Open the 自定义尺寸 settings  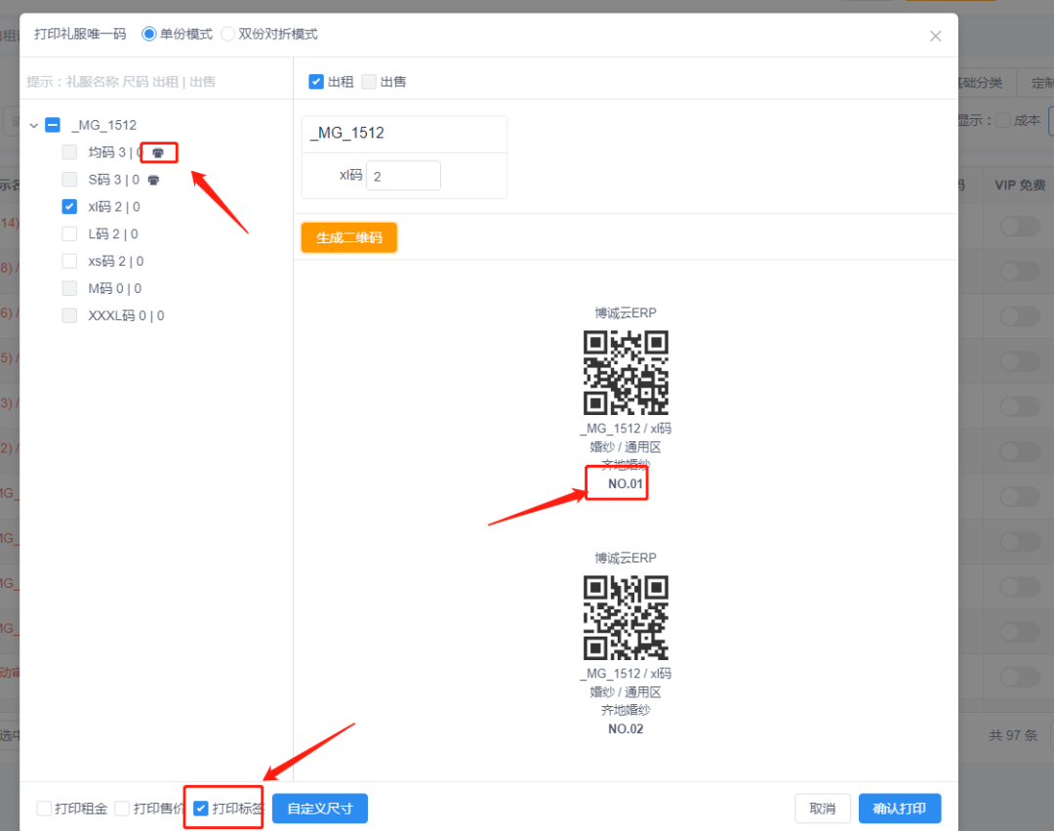coord(320,809)
